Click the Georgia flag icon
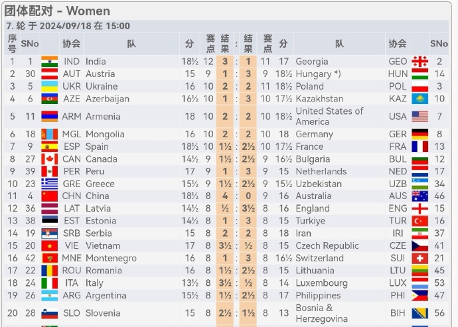The height and width of the screenshot is (327, 458). [x=420, y=62]
